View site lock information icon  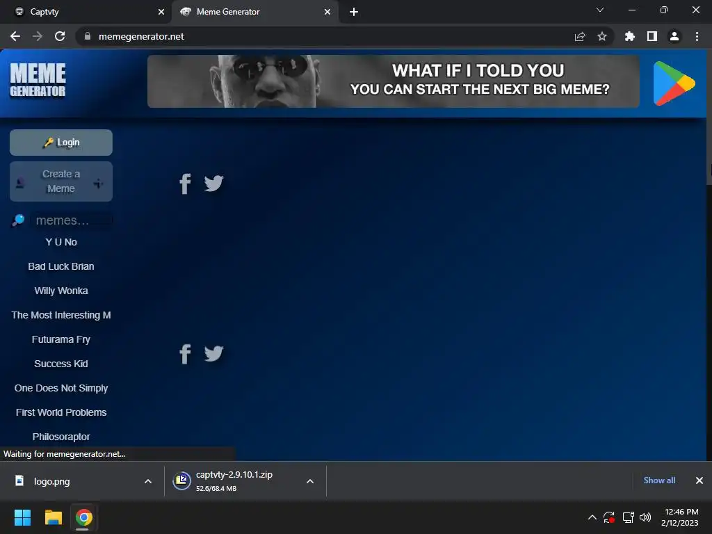click(88, 36)
